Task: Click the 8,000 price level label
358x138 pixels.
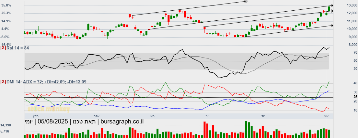Action: tap(352, 45)
